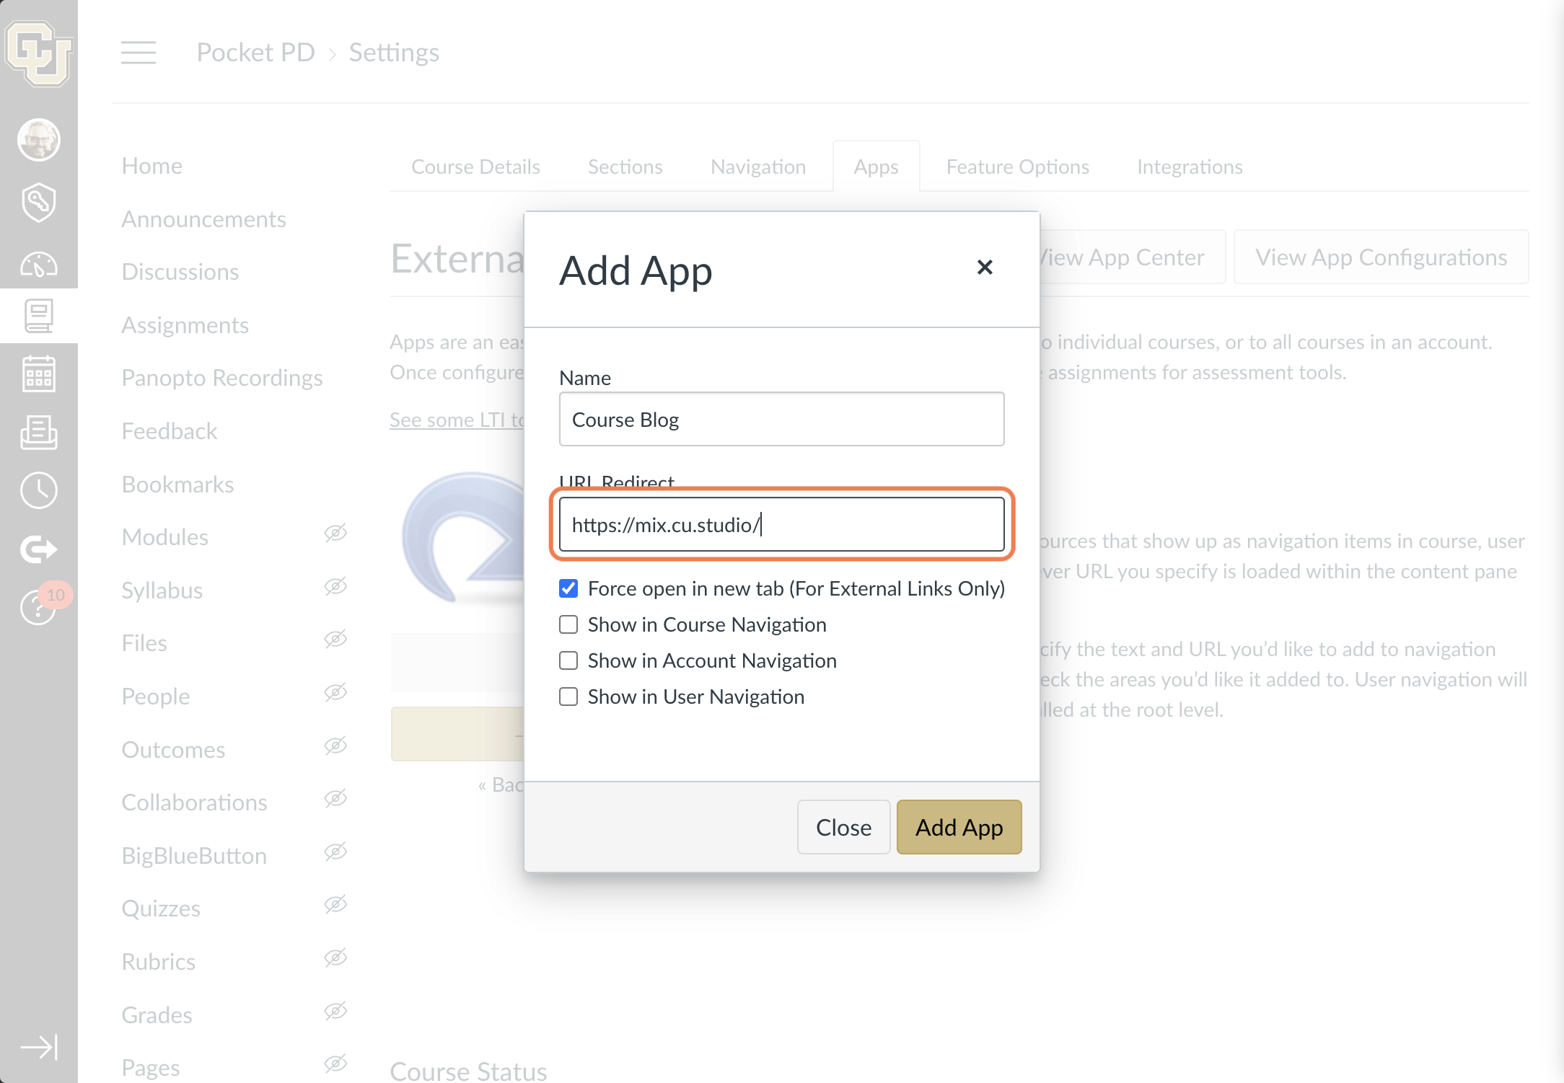Open Assignments in course menu

click(185, 325)
